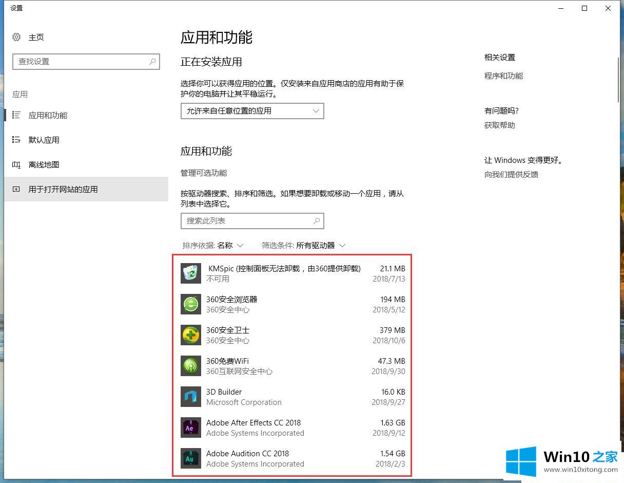
Task: Click the Adobe Audition Au icon
Action: click(x=191, y=458)
